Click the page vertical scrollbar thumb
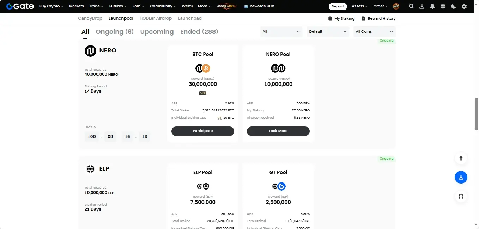The width and height of the screenshot is (479, 229). click(476, 114)
